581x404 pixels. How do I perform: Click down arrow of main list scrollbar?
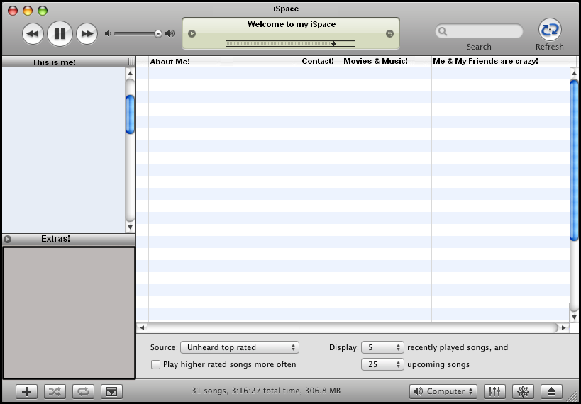point(574,318)
